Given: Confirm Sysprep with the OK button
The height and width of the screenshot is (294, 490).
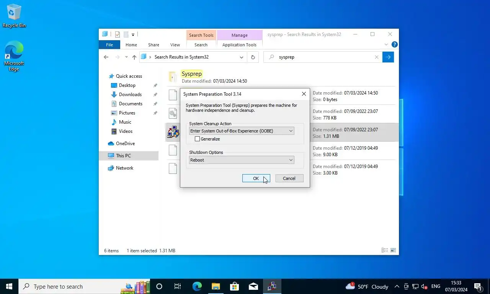Looking at the screenshot, I should pos(256,178).
